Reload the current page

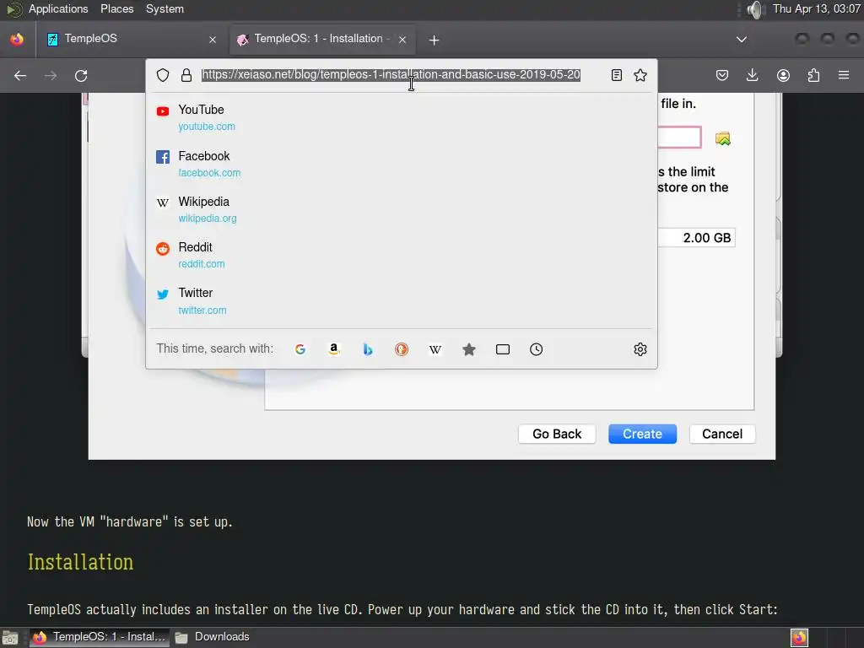pyautogui.click(x=81, y=75)
